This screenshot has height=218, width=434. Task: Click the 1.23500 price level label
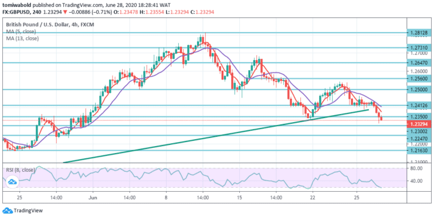click(x=419, y=117)
